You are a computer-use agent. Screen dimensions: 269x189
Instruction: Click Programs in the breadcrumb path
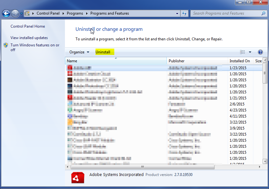[x=75, y=13]
